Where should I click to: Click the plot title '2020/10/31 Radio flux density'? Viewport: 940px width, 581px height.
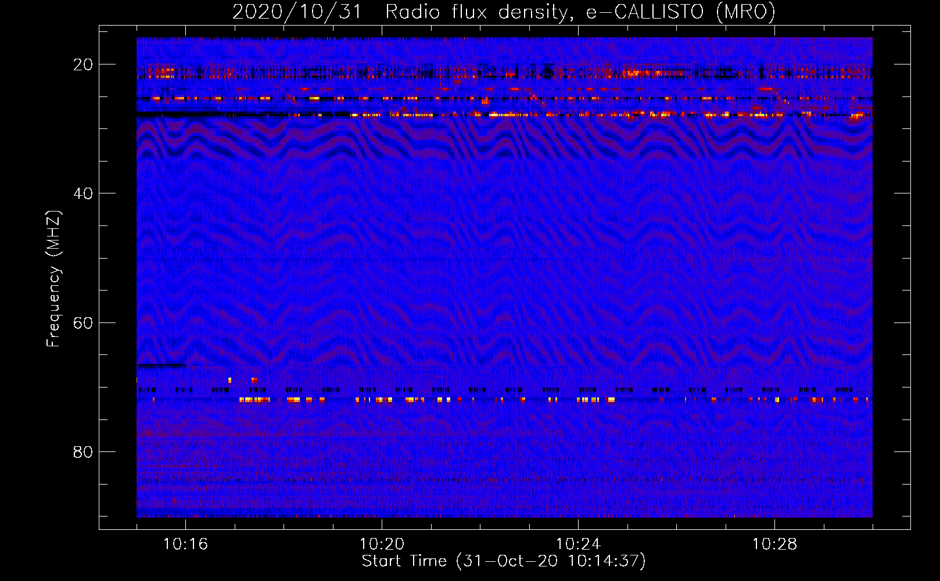(x=504, y=12)
